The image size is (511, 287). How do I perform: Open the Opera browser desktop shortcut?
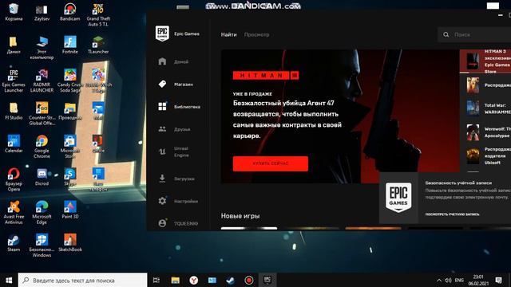(14, 179)
